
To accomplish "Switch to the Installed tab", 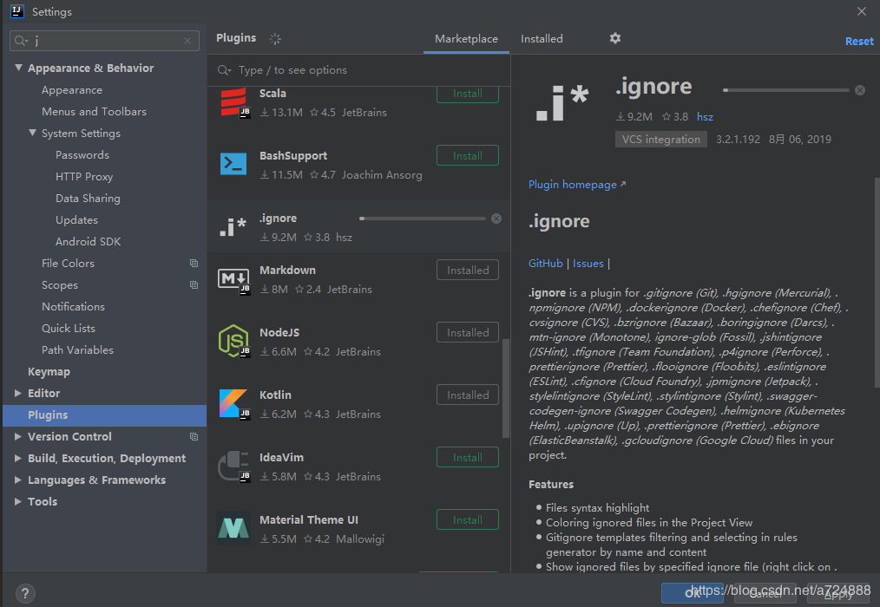I will (542, 39).
